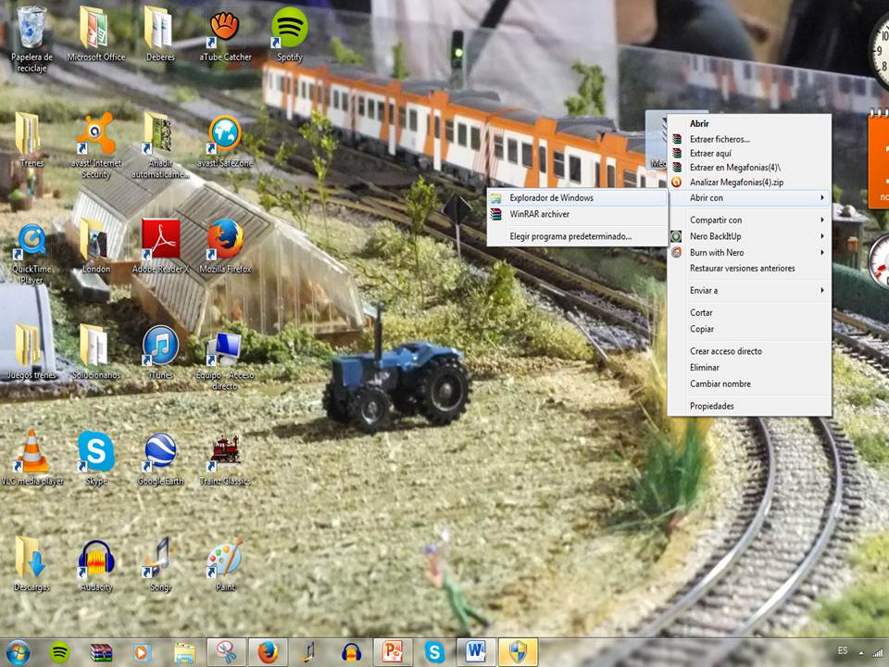Choose Elegir programa predeterminado...
Viewport: 889px width, 667px height.
tap(577, 236)
